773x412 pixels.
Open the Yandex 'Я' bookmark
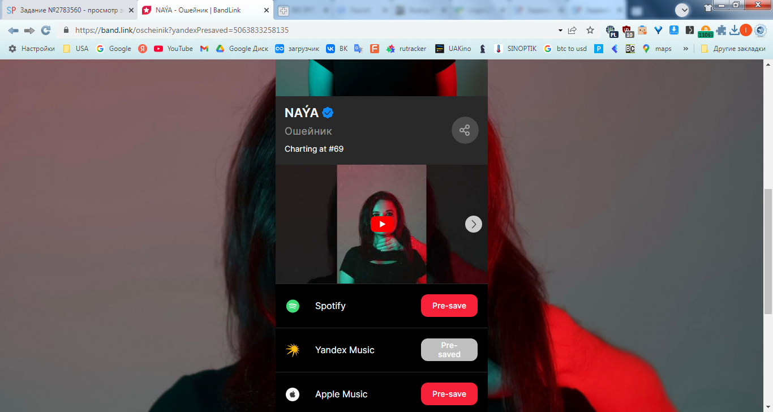[x=143, y=49]
